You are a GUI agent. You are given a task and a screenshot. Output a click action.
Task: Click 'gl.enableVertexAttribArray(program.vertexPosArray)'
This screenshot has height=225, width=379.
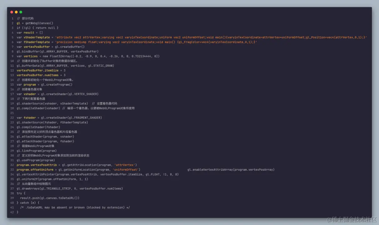click(x=231, y=170)
